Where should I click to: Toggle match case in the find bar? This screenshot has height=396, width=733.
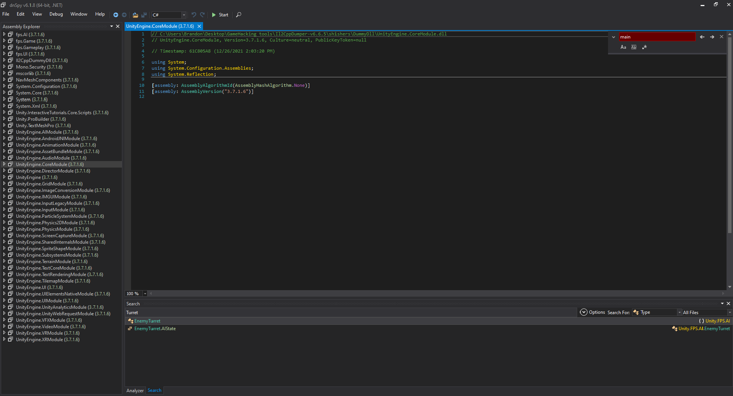coord(623,47)
